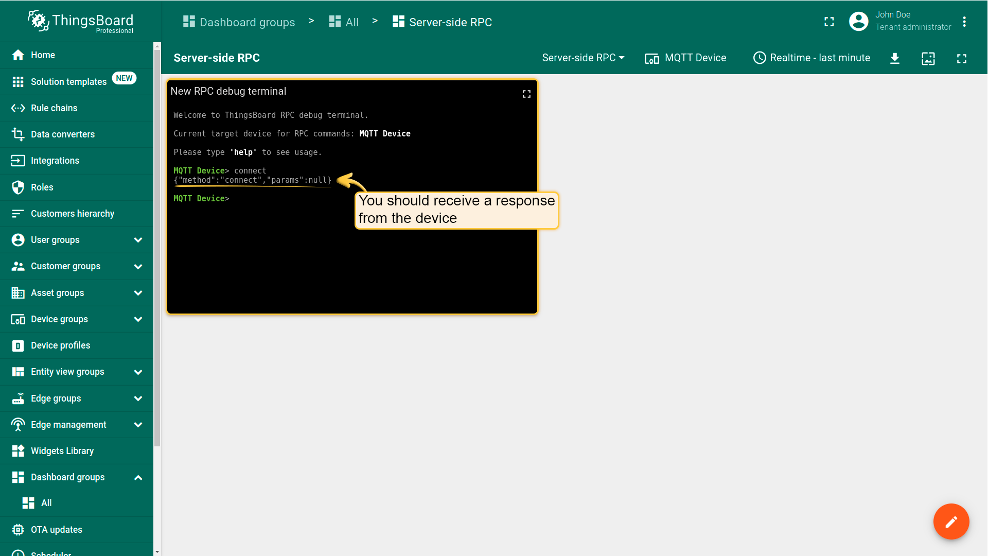Expand dashboard to fullscreen in toolbar
This screenshot has width=988, height=556.
[962, 59]
